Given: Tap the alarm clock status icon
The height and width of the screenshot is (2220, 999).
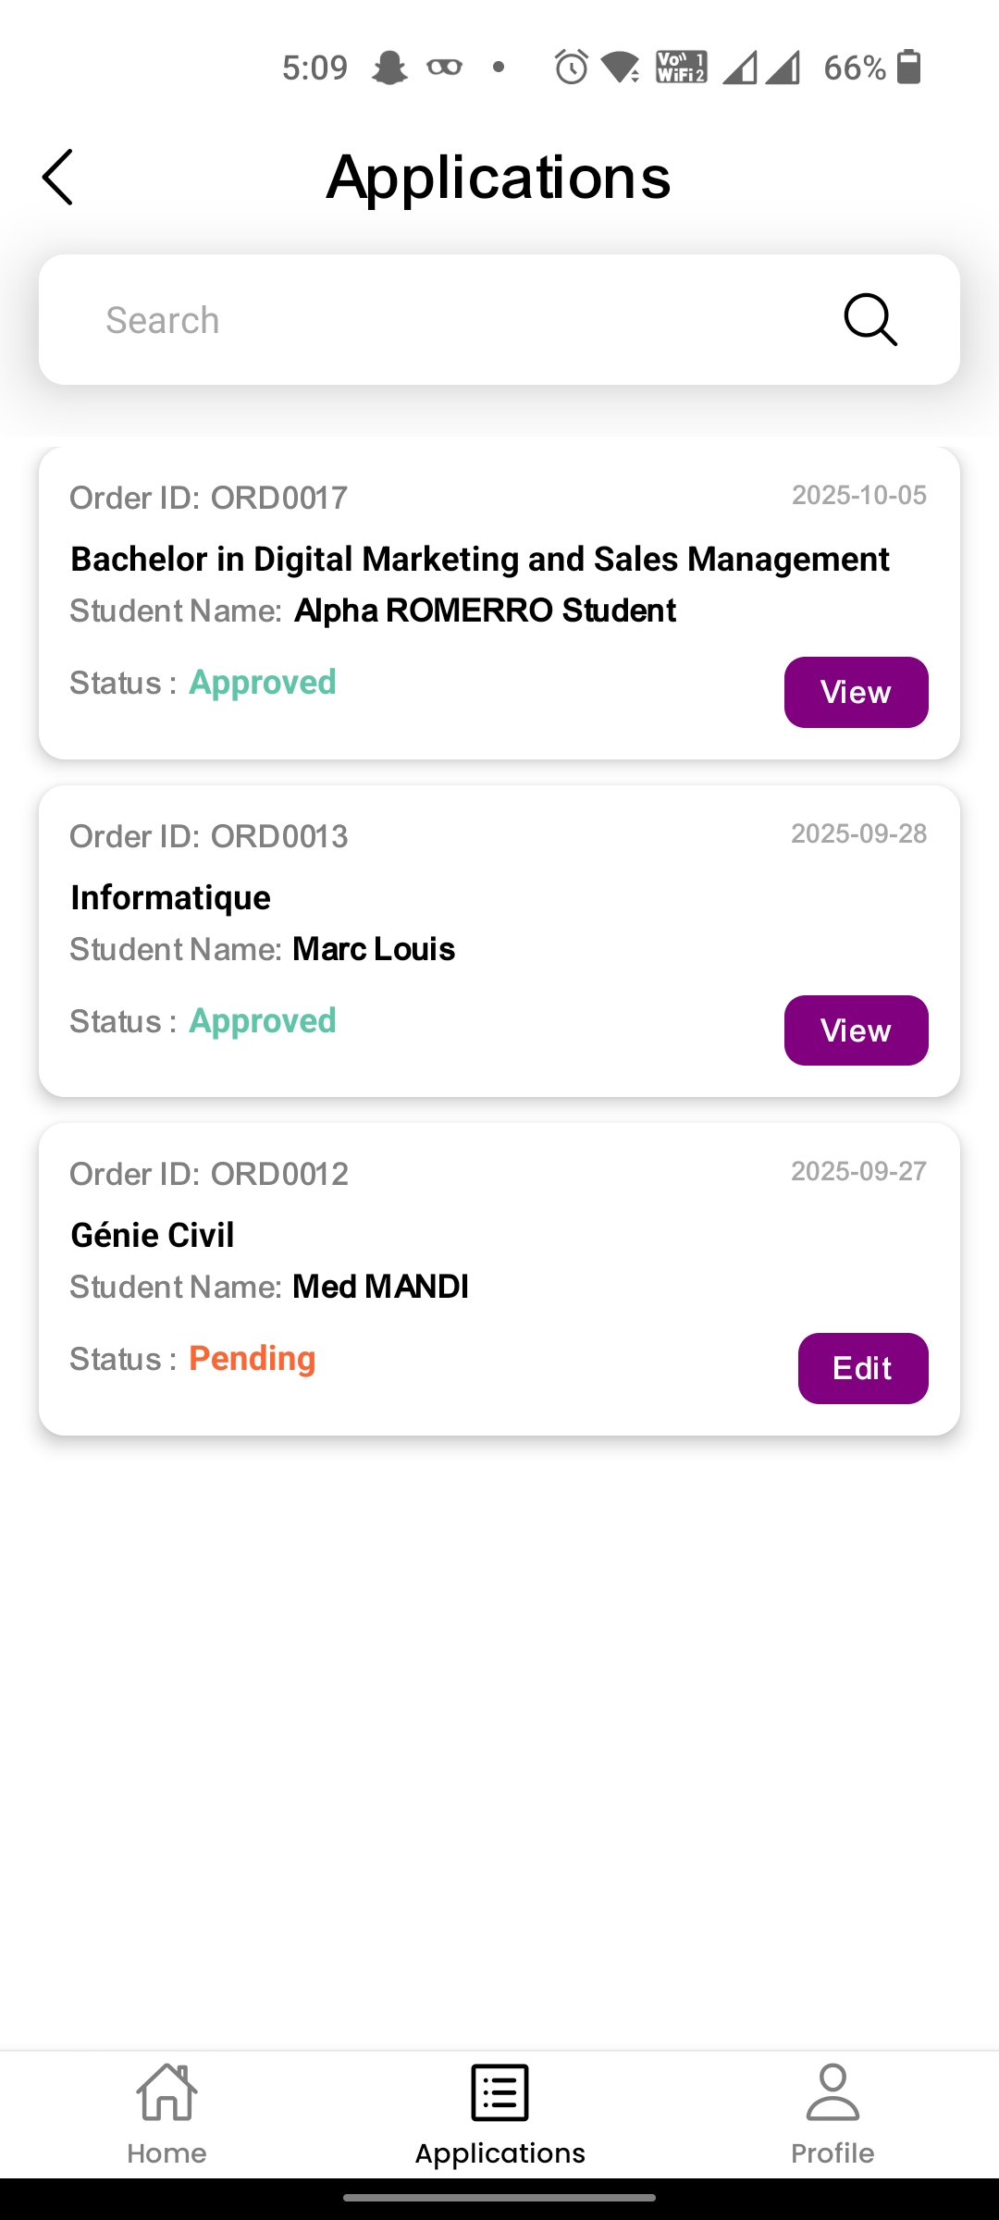Looking at the screenshot, I should tap(571, 68).
